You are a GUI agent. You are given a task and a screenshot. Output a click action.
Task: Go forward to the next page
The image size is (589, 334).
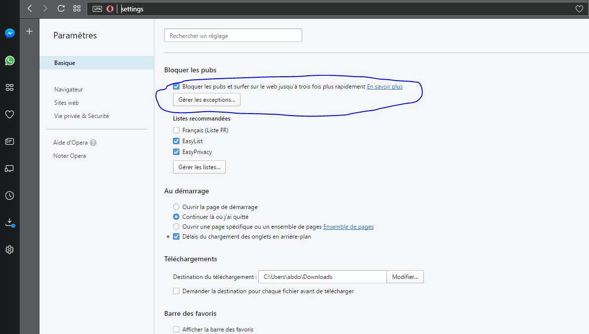coord(45,9)
